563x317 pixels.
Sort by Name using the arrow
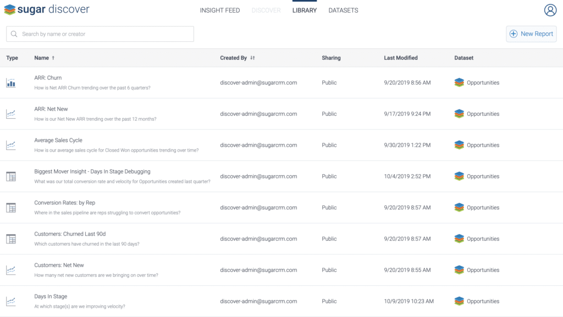tap(53, 58)
